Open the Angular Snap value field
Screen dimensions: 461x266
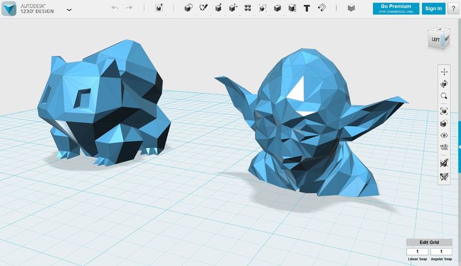point(441,252)
